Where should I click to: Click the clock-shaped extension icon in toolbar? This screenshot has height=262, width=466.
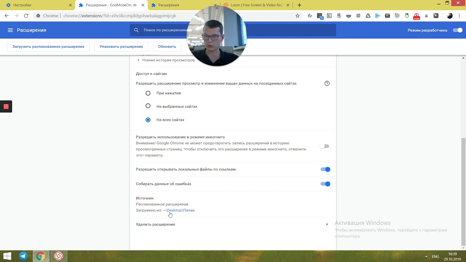click(329, 16)
